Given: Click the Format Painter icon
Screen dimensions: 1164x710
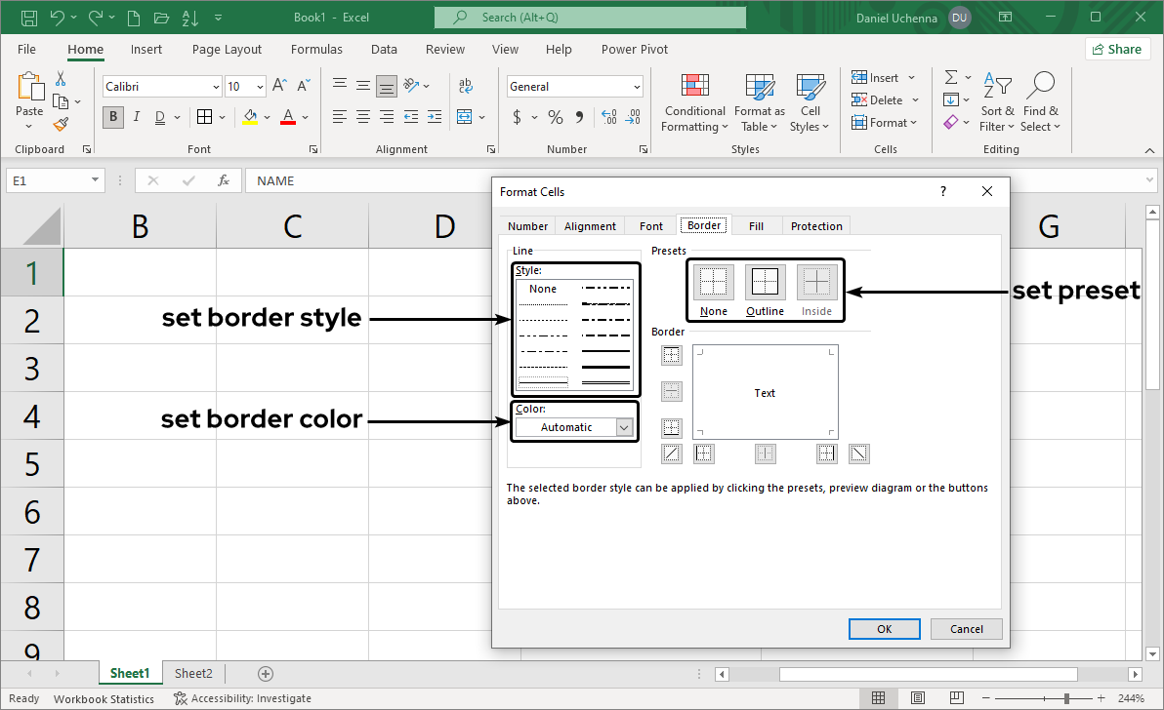Looking at the screenshot, I should click(61, 125).
